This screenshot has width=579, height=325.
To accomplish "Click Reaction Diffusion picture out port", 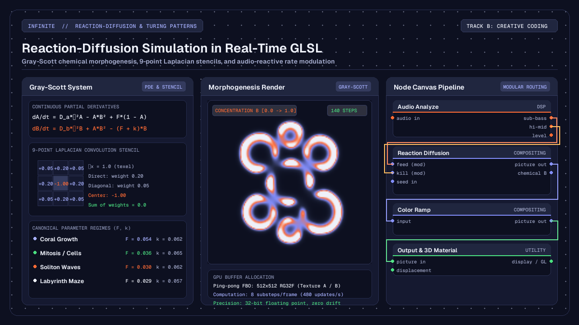I will (551, 164).
